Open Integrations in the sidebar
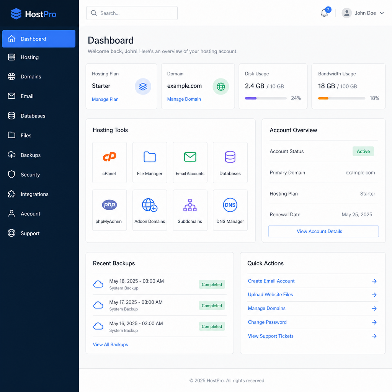Screen dimensions: 392x392 pyautogui.click(x=39, y=194)
